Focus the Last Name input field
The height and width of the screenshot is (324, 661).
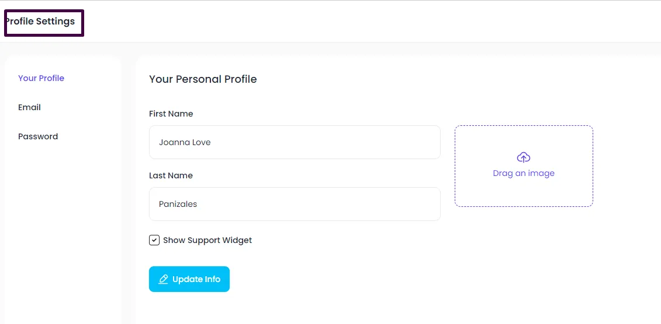coord(295,204)
